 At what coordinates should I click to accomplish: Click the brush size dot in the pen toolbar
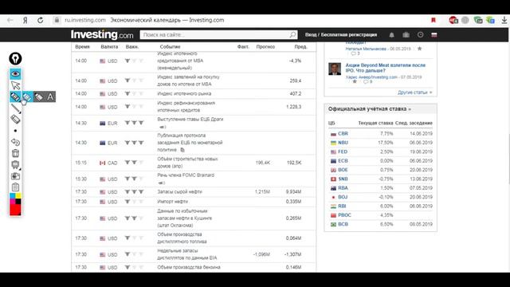pyautogui.click(x=15, y=131)
